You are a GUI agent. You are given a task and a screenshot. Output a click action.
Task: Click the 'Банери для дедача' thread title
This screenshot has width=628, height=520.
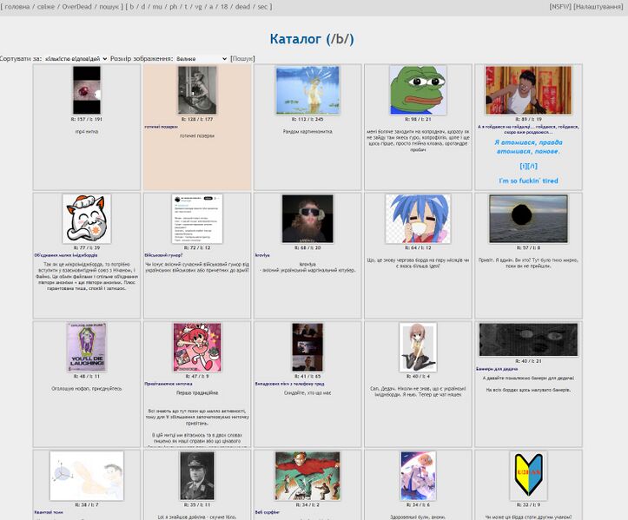click(x=497, y=369)
